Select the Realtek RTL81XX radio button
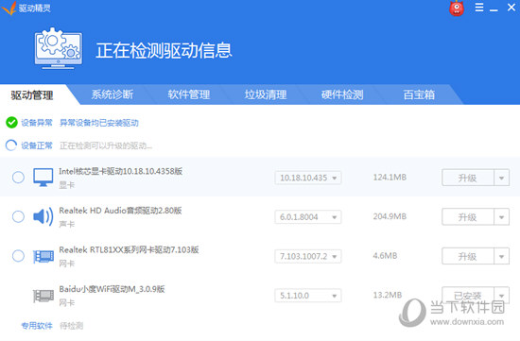This screenshot has height=341, width=520. point(18,256)
